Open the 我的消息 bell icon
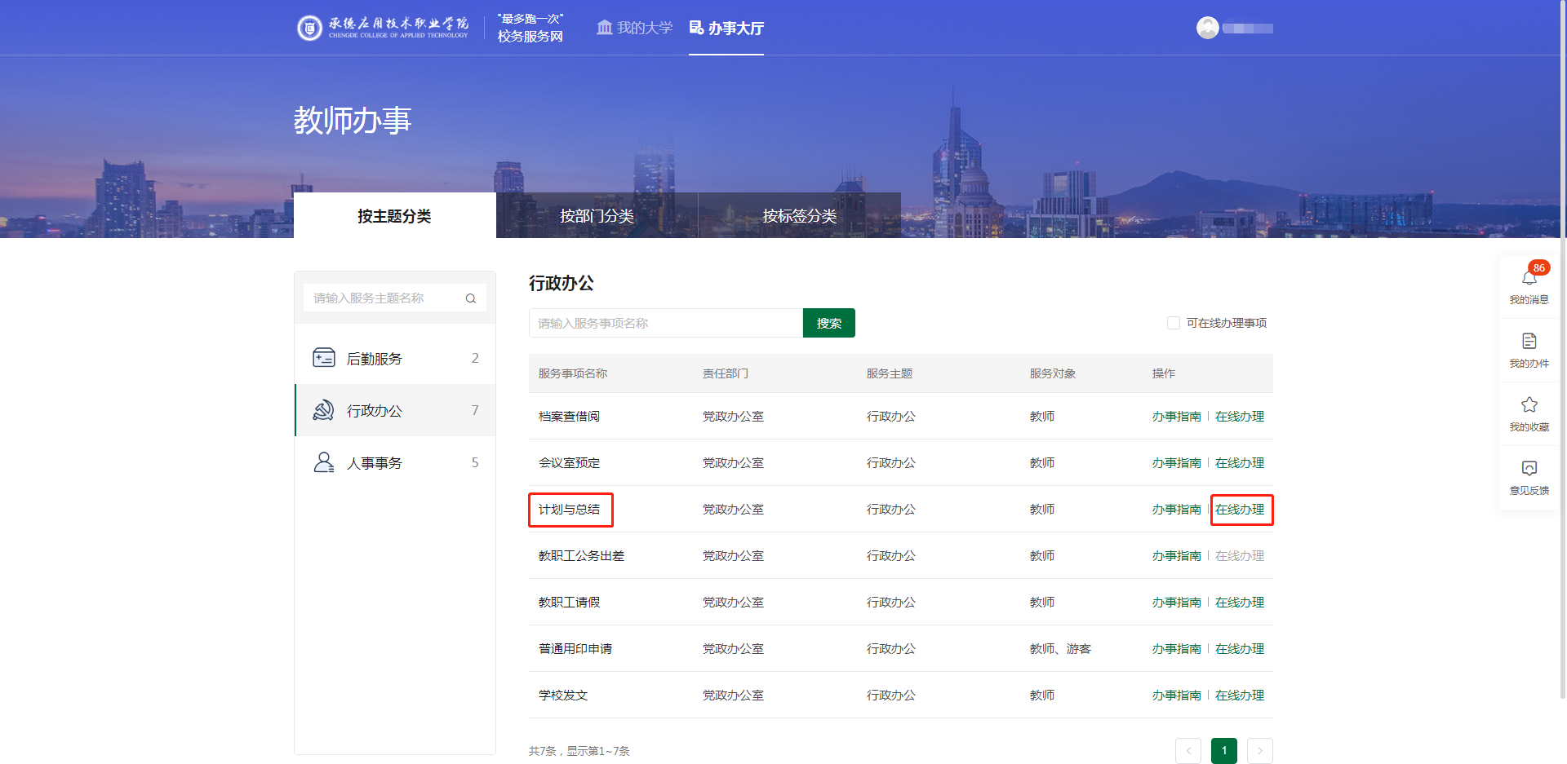The width and height of the screenshot is (1567, 764). coord(1529,278)
